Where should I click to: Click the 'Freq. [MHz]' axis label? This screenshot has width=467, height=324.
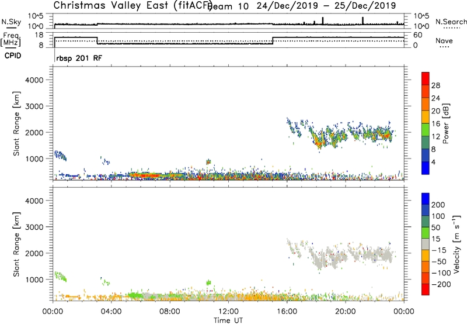[x=11, y=40]
